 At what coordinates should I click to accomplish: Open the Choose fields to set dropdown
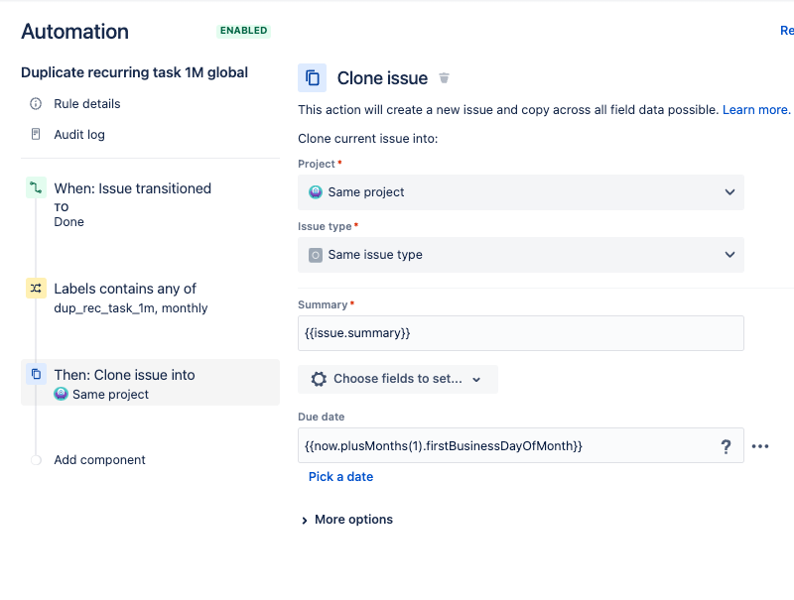point(398,379)
